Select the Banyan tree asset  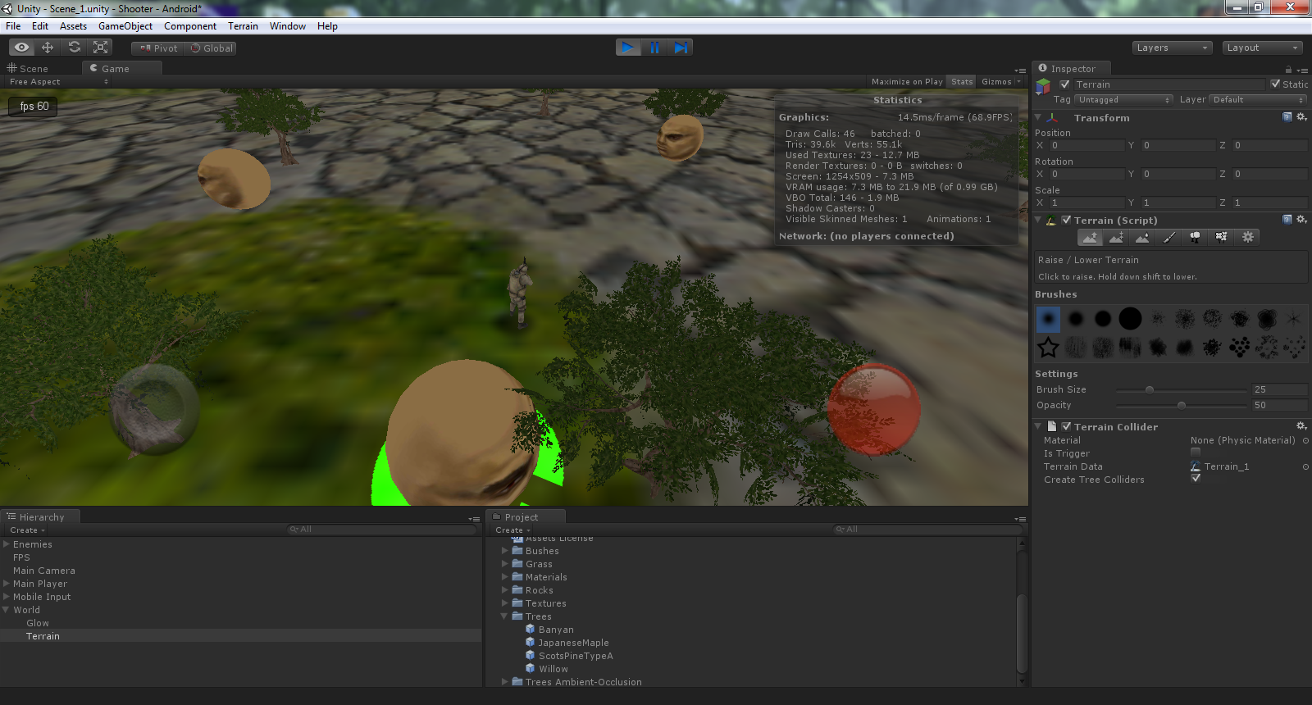pos(555,630)
